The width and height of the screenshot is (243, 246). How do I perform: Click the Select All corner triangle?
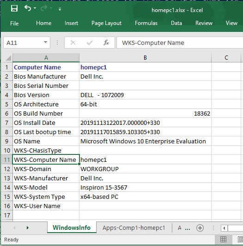[8, 58]
